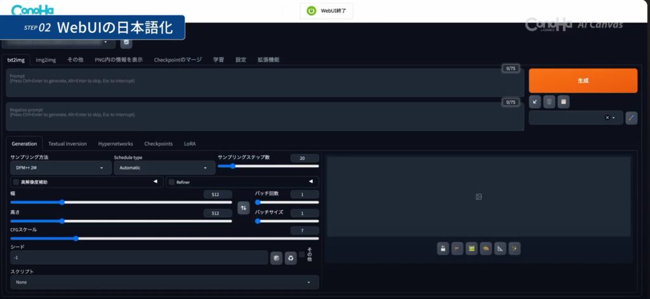Click the image placeholder icon in preview

coord(479,197)
